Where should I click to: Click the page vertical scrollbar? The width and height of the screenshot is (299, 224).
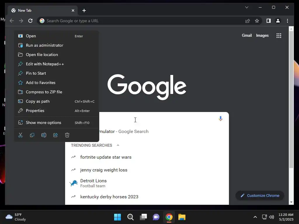(291, 100)
